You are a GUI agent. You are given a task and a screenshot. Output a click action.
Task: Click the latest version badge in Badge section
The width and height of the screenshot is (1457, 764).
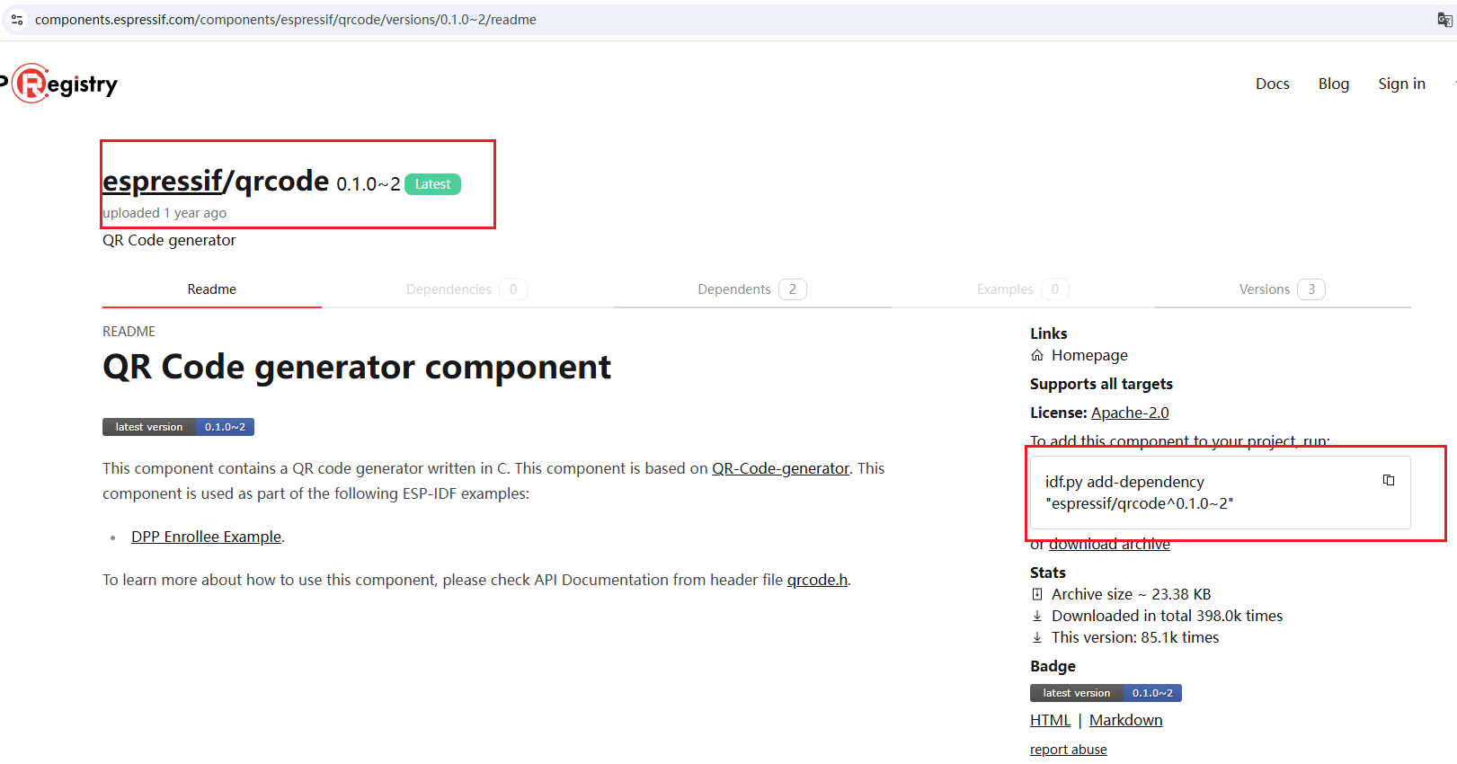tap(1105, 693)
